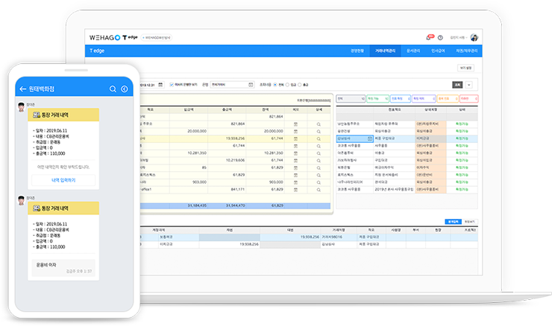Select the 전체 radio button
The image size is (552, 326).
click(275, 85)
